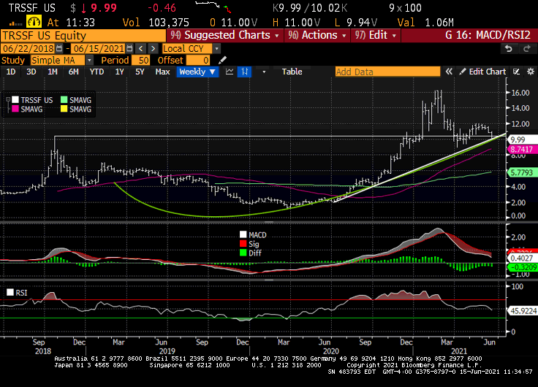The width and height of the screenshot is (538, 387).
Task: Click the undo arrow icon
Action: pos(509,49)
